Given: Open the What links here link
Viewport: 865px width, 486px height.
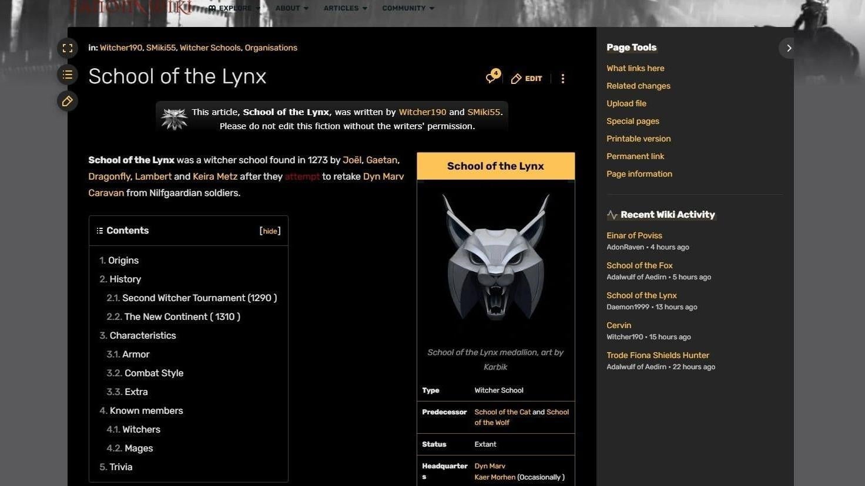Looking at the screenshot, I should (635, 68).
